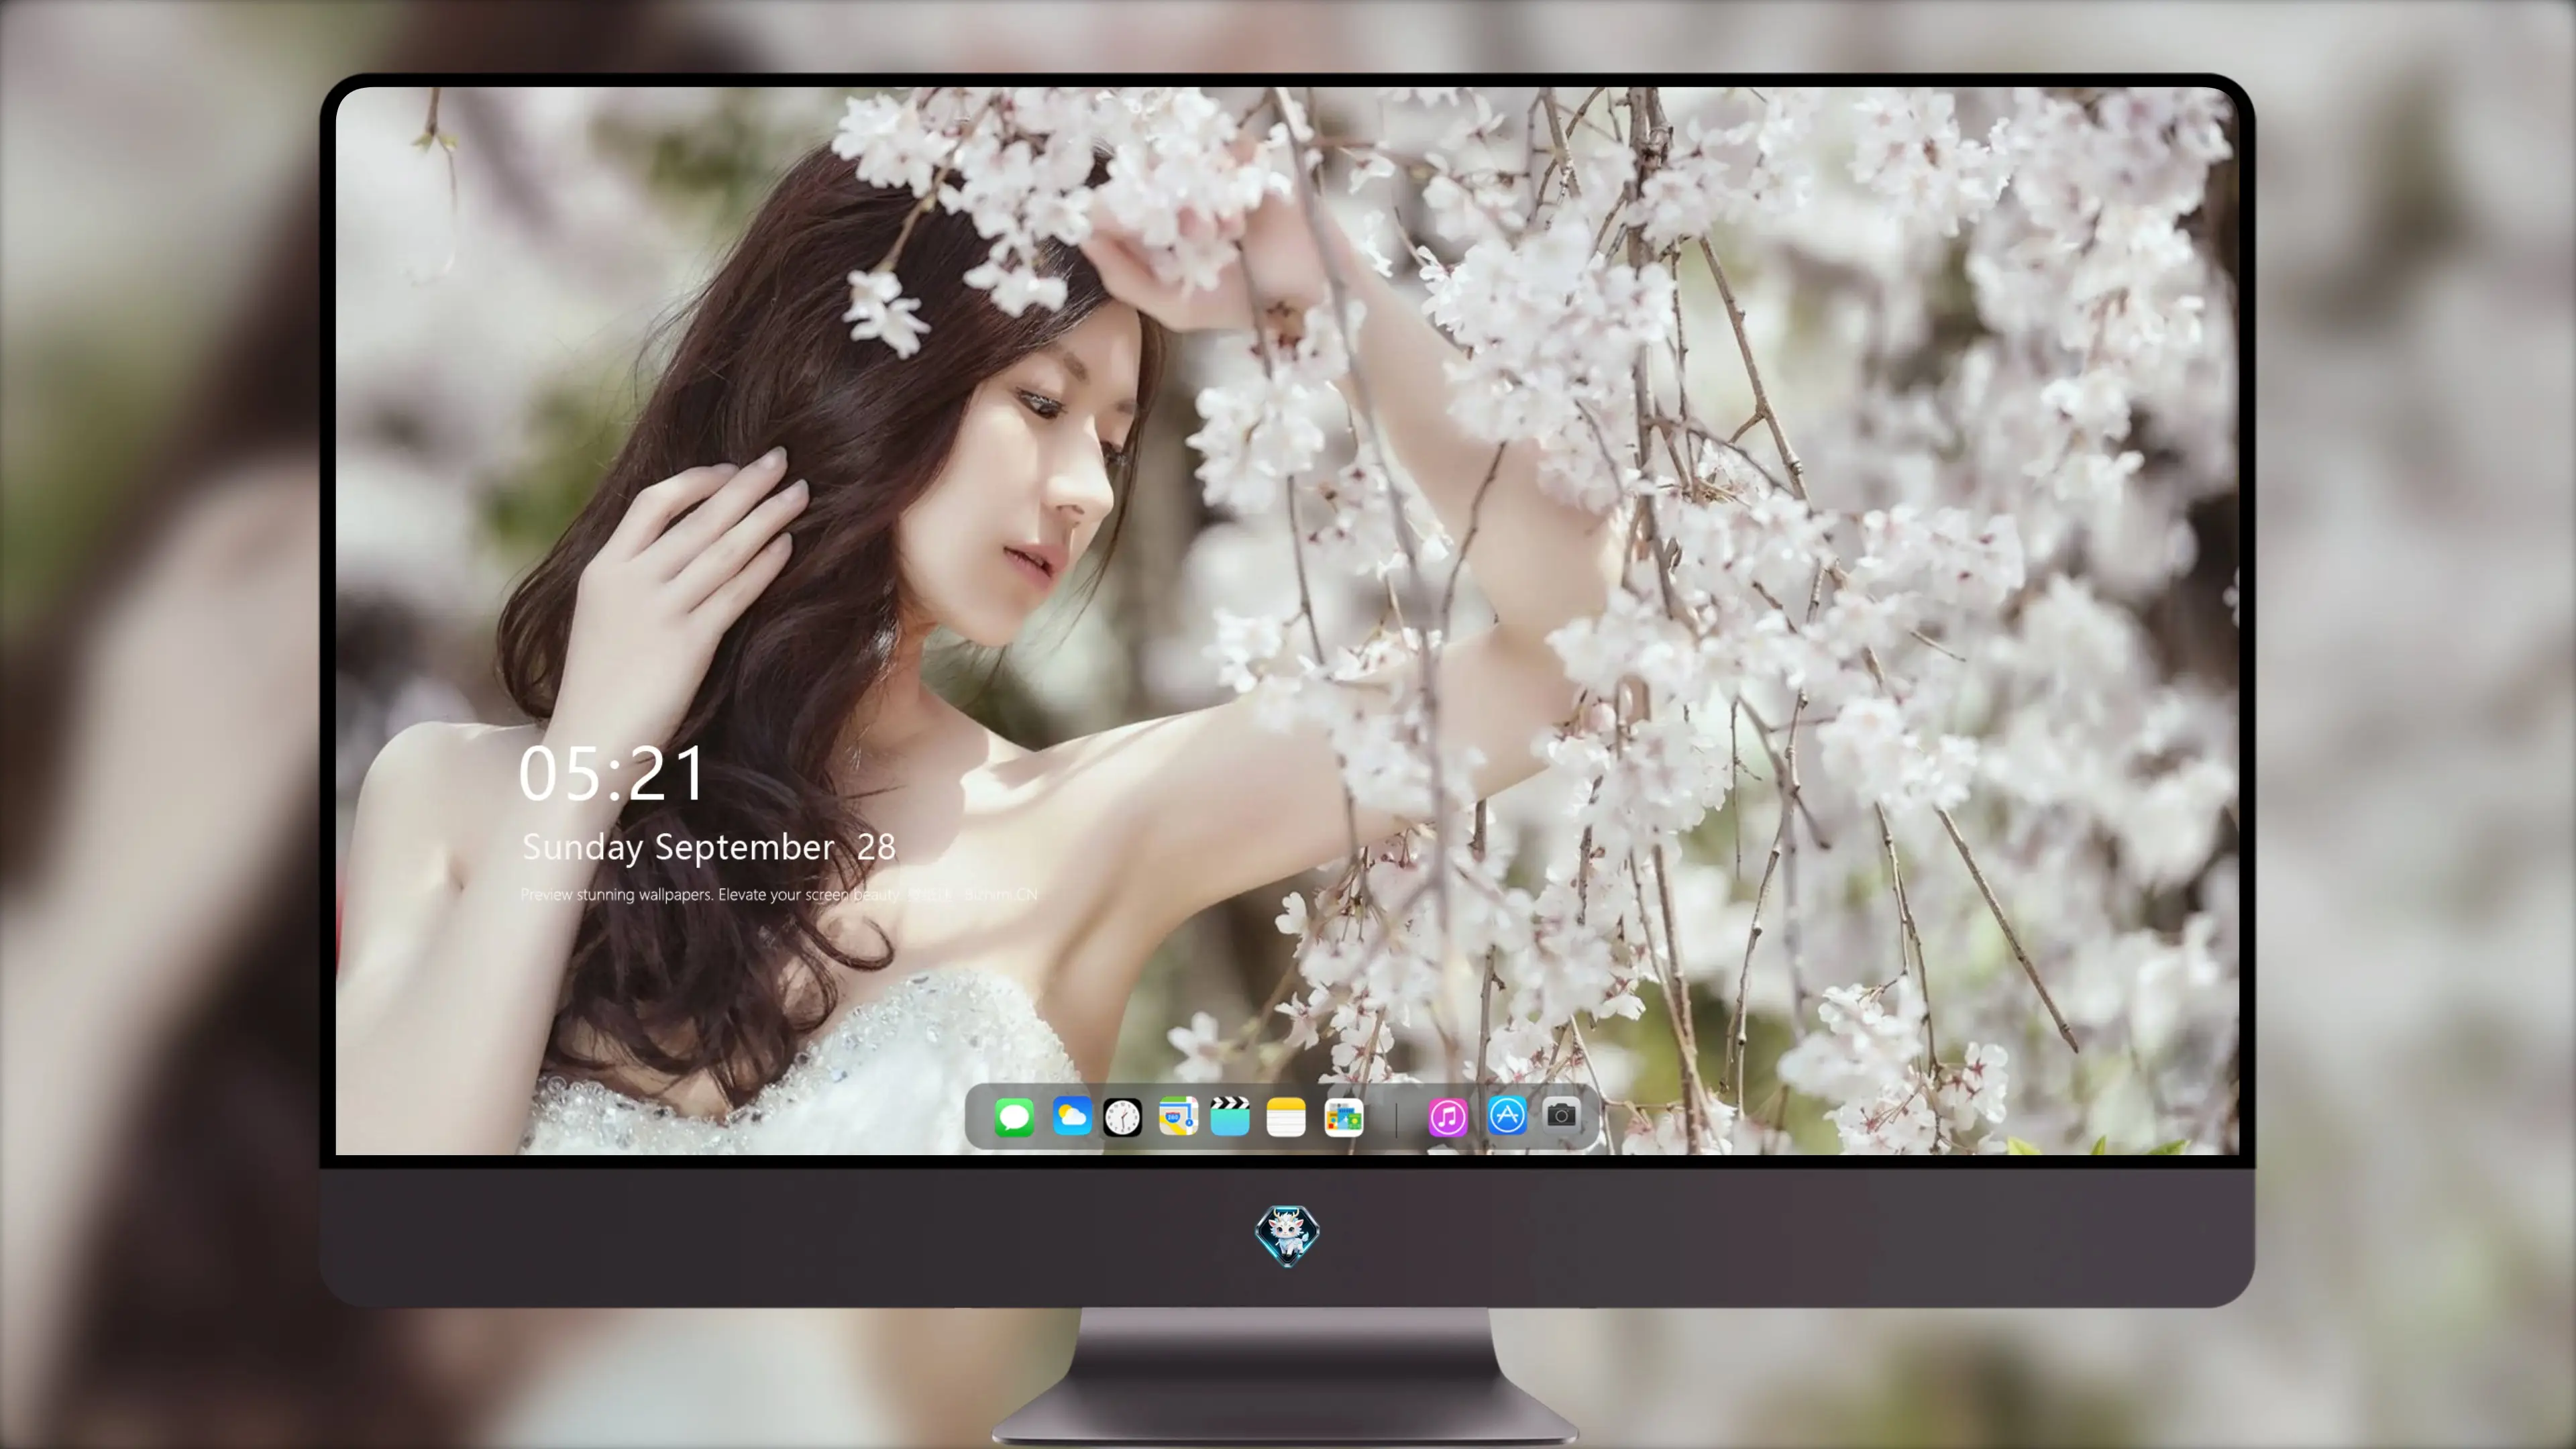Click the Sunday September 28 date text

click(x=709, y=847)
